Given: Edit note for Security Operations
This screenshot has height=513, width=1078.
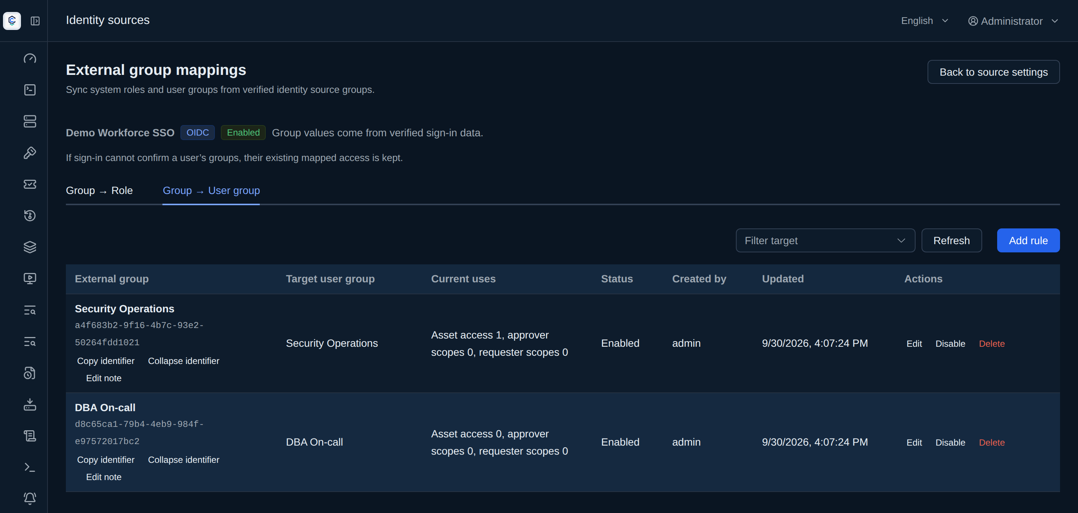Looking at the screenshot, I should pyautogui.click(x=104, y=378).
